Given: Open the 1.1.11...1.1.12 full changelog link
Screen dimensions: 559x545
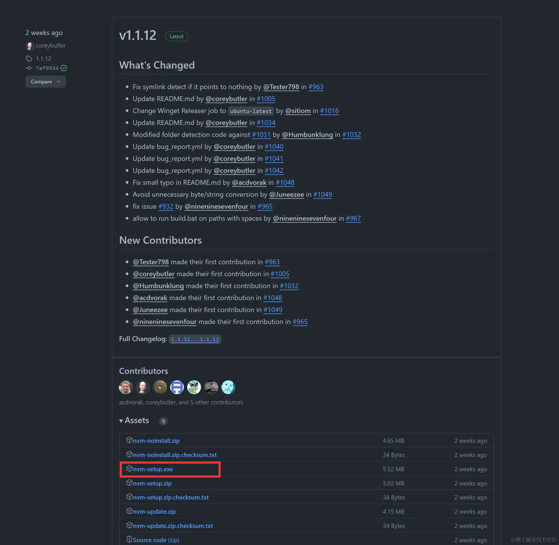Looking at the screenshot, I should click(195, 339).
